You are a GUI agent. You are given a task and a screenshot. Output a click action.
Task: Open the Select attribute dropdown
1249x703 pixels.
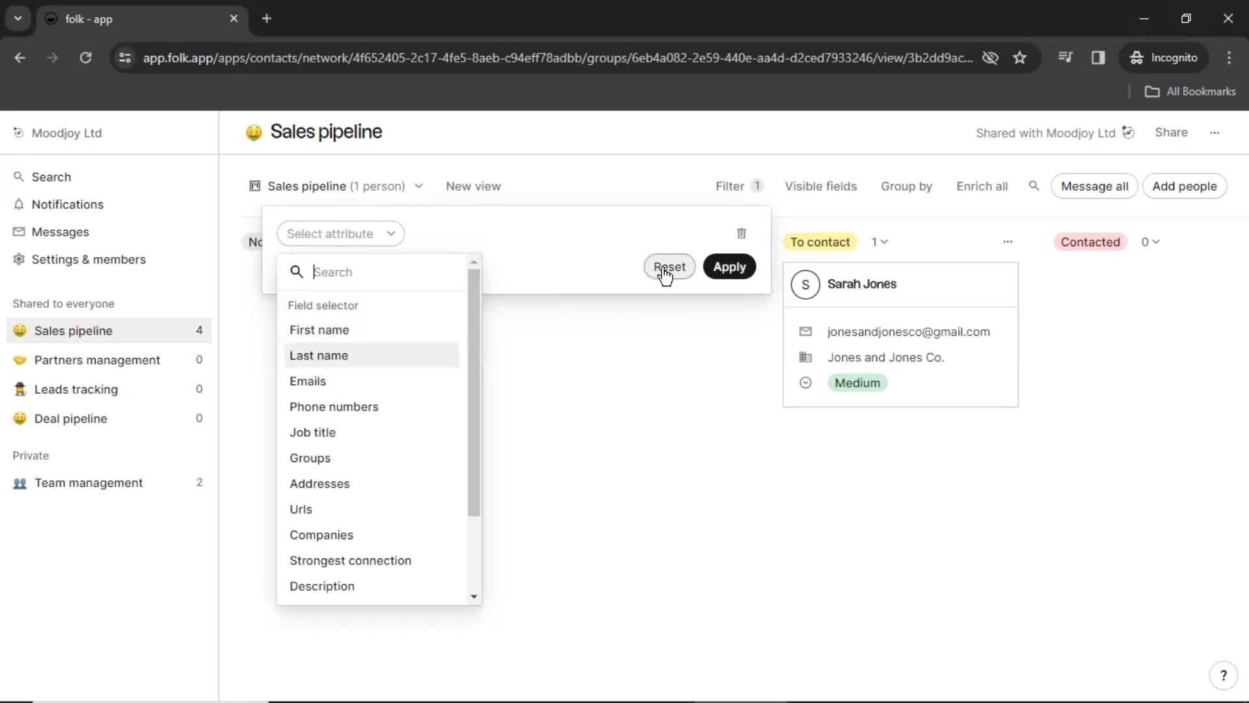click(x=340, y=234)
